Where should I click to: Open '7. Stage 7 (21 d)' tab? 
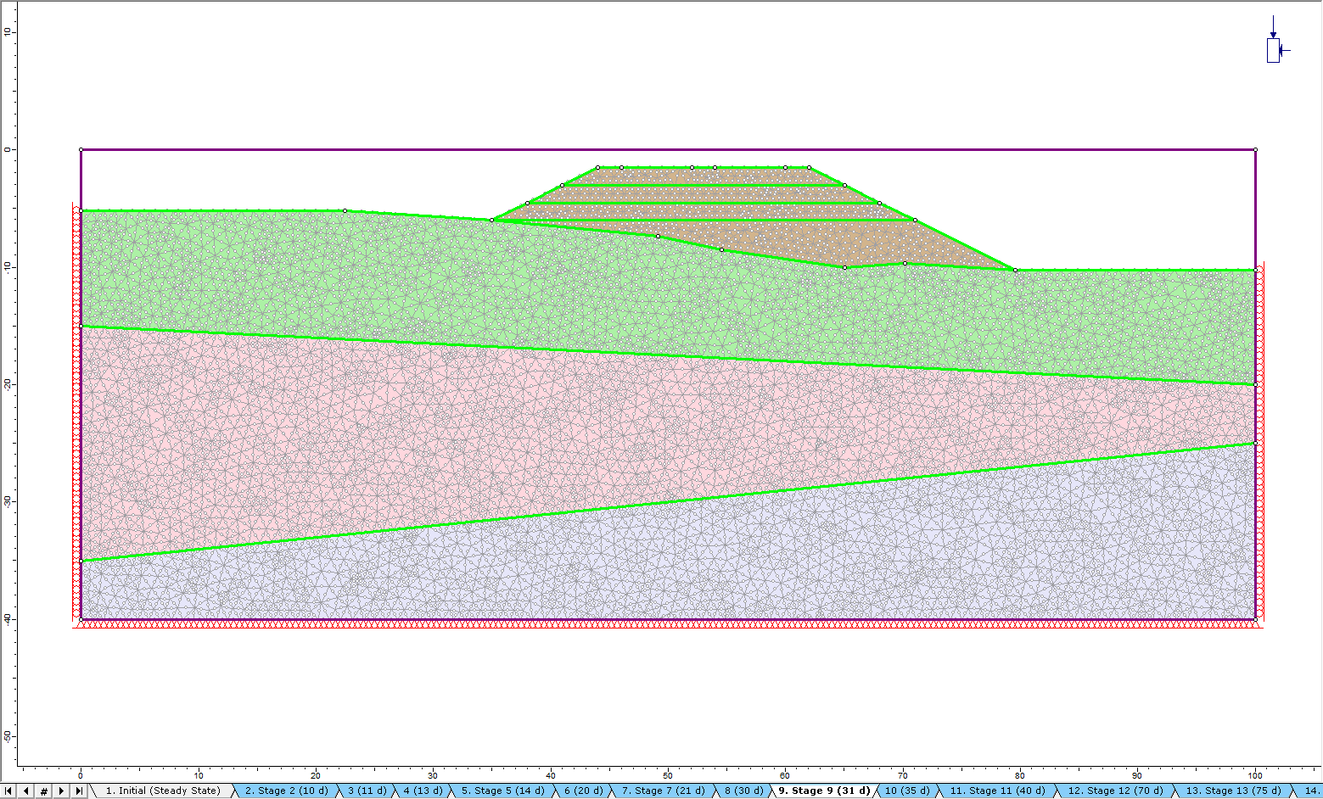point(663,791)
